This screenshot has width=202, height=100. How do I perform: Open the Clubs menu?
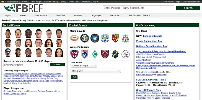(23, 15)
